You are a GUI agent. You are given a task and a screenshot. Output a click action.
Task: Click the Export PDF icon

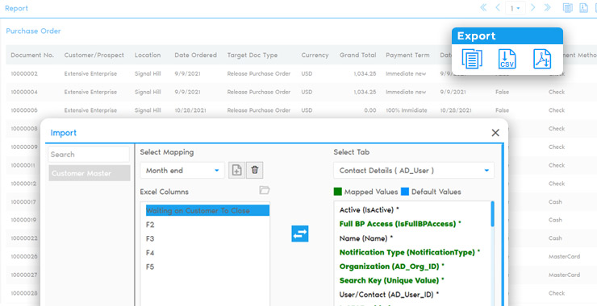(542, 60)
